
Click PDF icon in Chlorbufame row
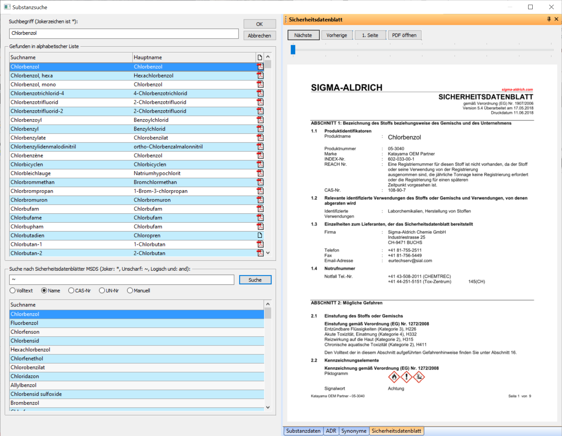[x=260, y=218]
